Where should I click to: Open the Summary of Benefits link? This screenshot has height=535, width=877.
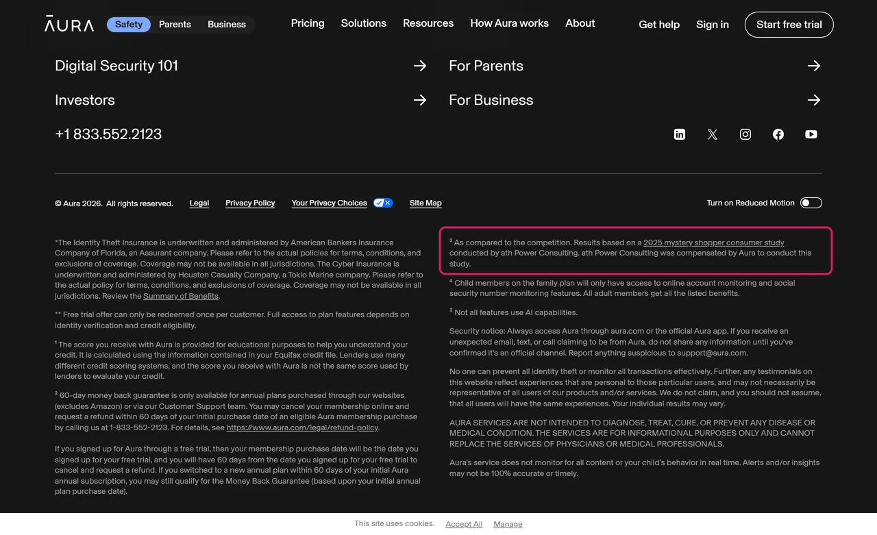pyautogui.click(x=181, y=296)
